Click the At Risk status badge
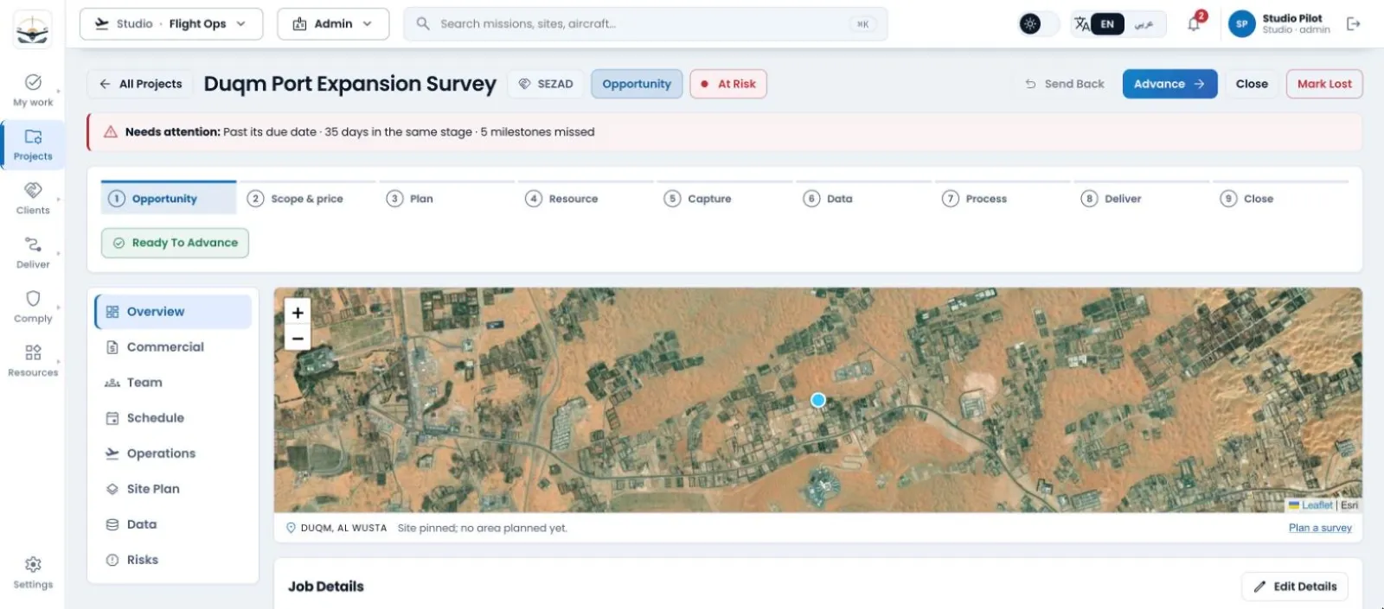 click(x=728, y=84)
